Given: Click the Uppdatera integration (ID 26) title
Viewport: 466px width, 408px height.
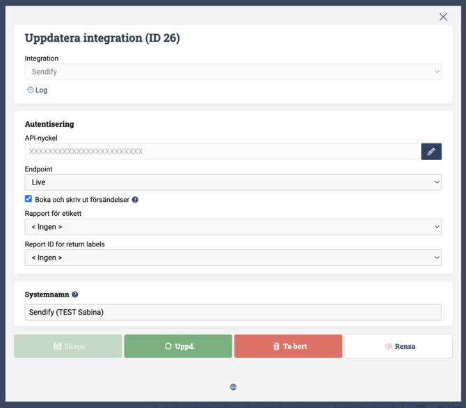Looking at the screenshot, I should tap(102, 38).
